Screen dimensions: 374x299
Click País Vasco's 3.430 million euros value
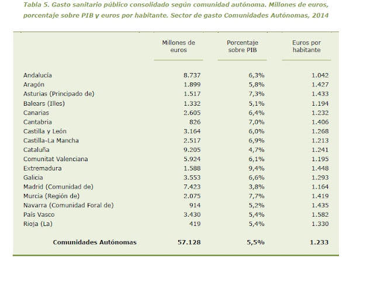click(x=192, y=215)
